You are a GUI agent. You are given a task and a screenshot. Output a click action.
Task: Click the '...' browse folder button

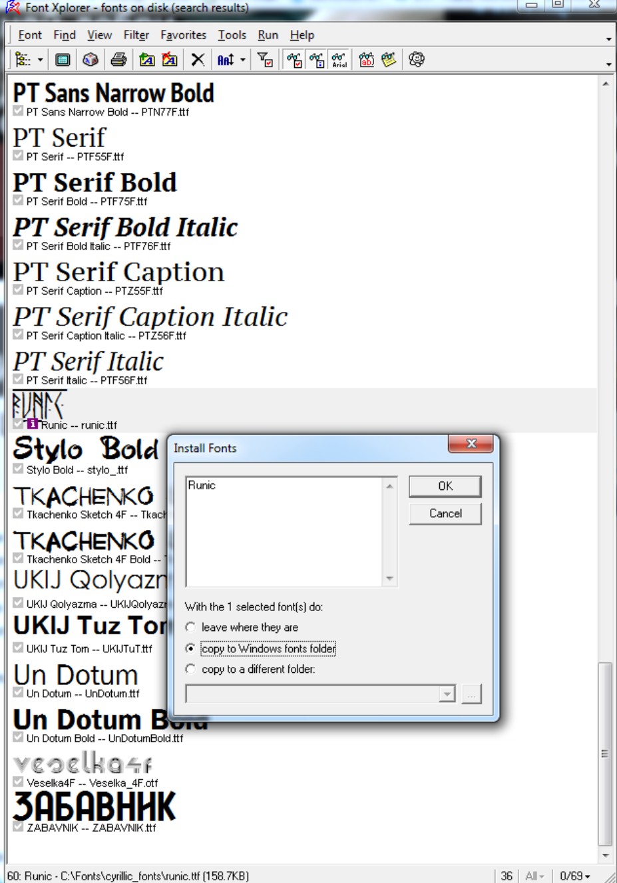pyautogui.click(x=471, y=694)
